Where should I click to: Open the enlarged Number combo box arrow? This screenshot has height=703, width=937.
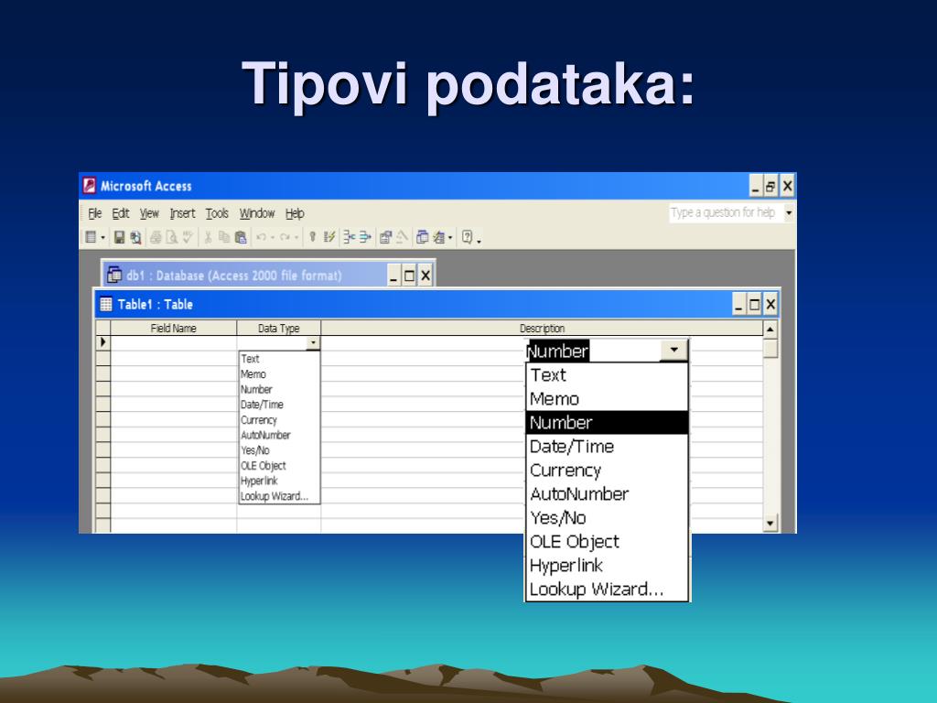pyautogui.click(x=674, y=350)
